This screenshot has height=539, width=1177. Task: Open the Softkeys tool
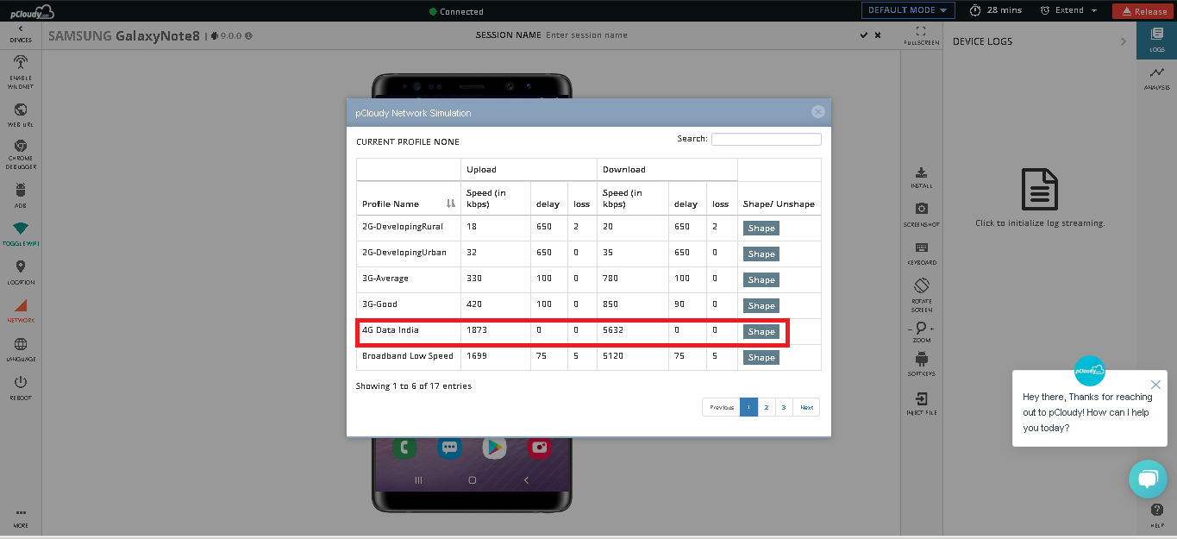pyautogui.click(x=921, y=363)
